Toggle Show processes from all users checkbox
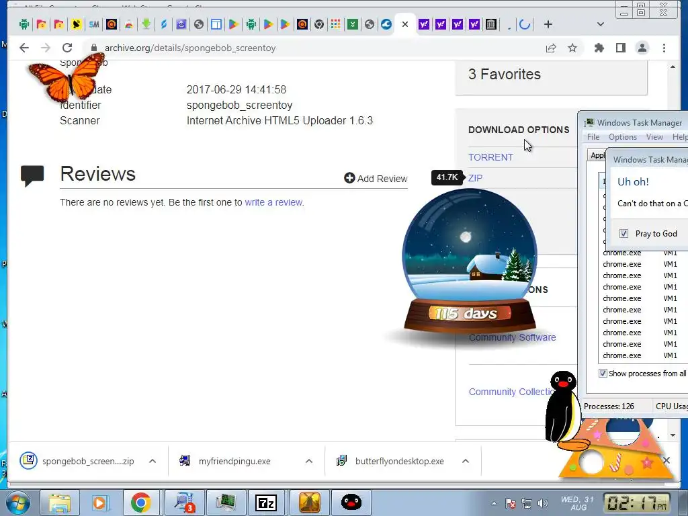 (x=603, y=374)
